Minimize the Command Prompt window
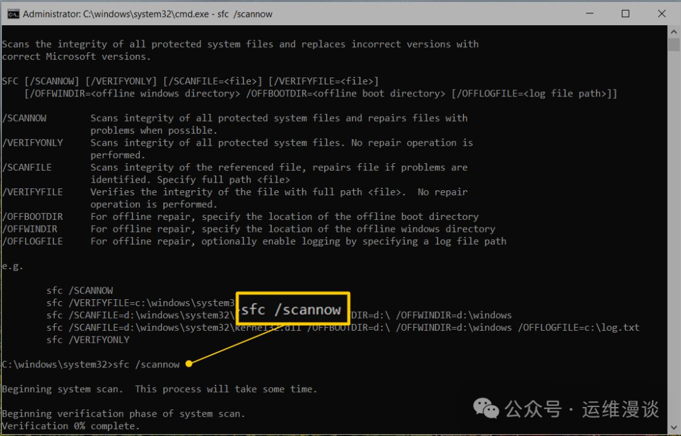 [x=590, y=13]
